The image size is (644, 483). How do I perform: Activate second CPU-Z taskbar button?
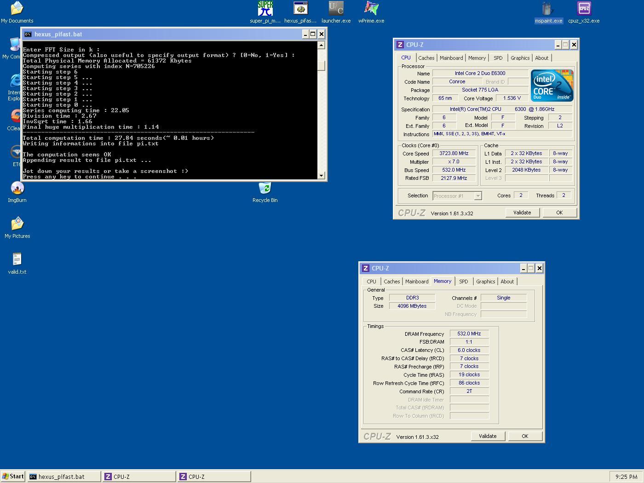click(x=214, y=477)
